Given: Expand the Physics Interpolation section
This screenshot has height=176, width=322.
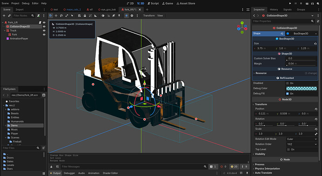Looking at the screenshot, I should [x=267, y=169].
